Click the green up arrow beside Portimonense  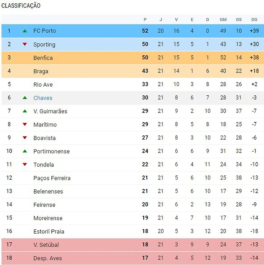click(25, 151)
